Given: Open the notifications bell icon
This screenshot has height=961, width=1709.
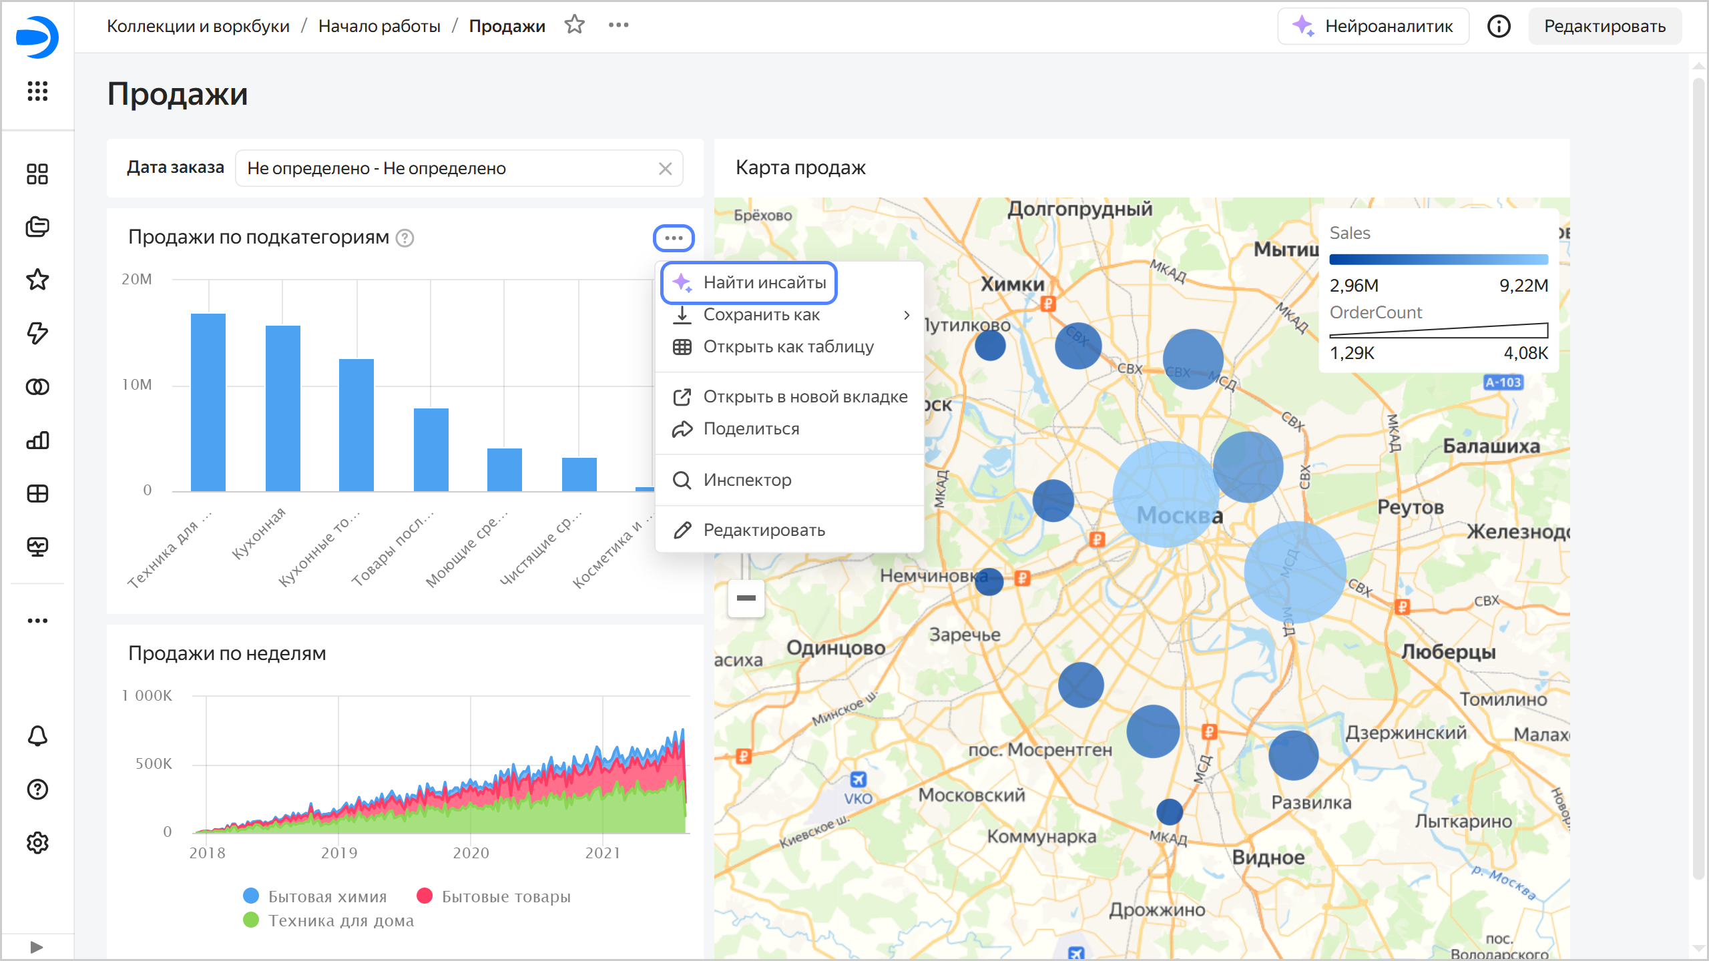Looking at the screenshot, I should 37,736.
